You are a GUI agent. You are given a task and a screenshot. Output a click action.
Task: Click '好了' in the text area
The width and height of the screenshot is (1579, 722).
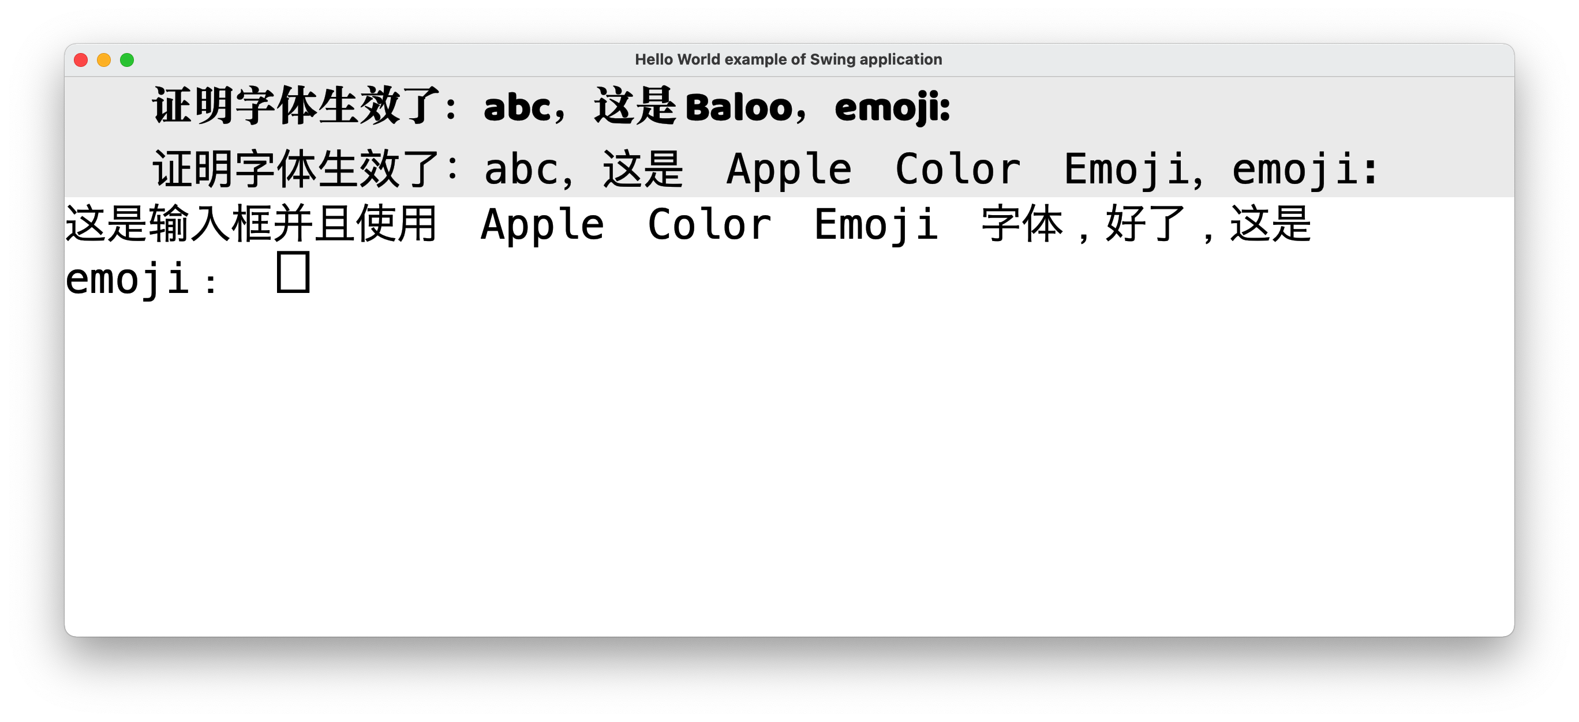pyautogui.click(x=1146, y=224)
